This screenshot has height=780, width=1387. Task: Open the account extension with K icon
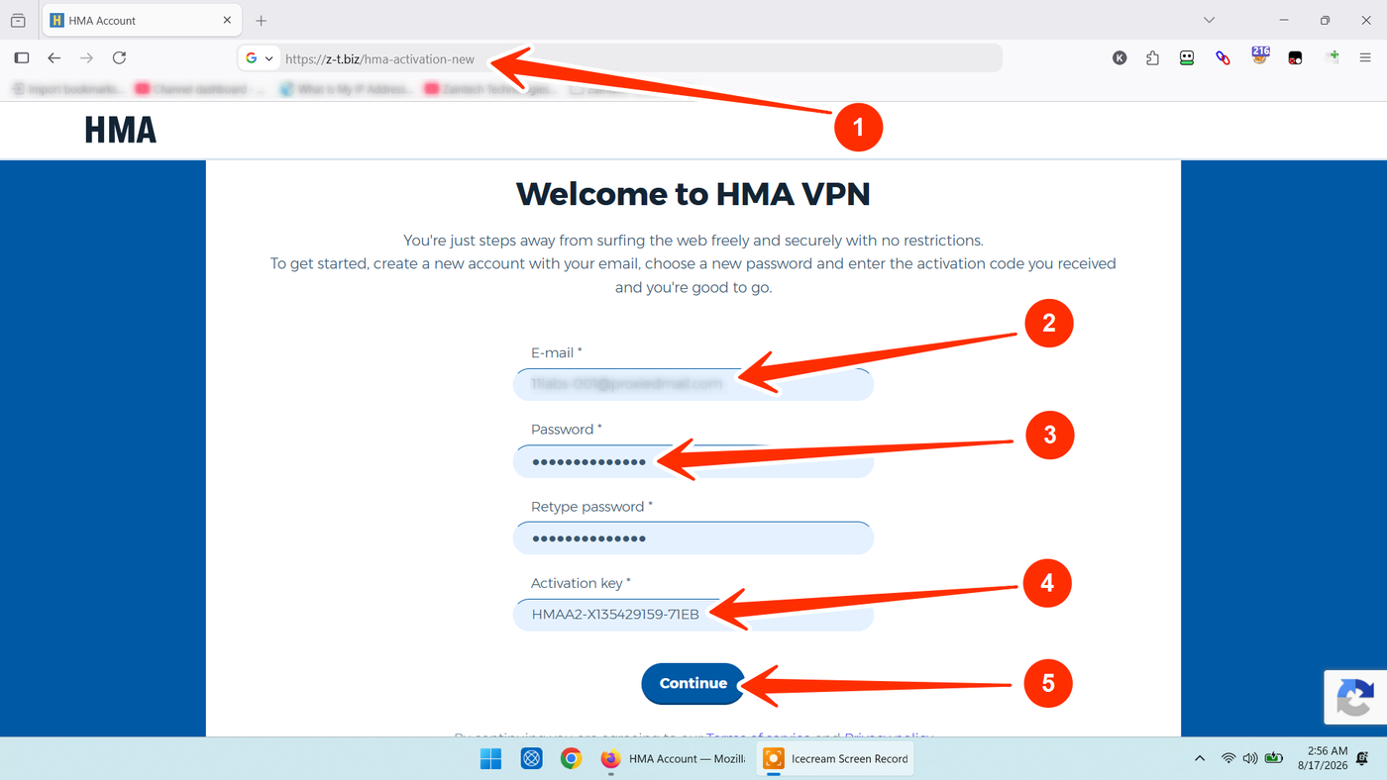pyautogui.click(x=1120, y=58)
